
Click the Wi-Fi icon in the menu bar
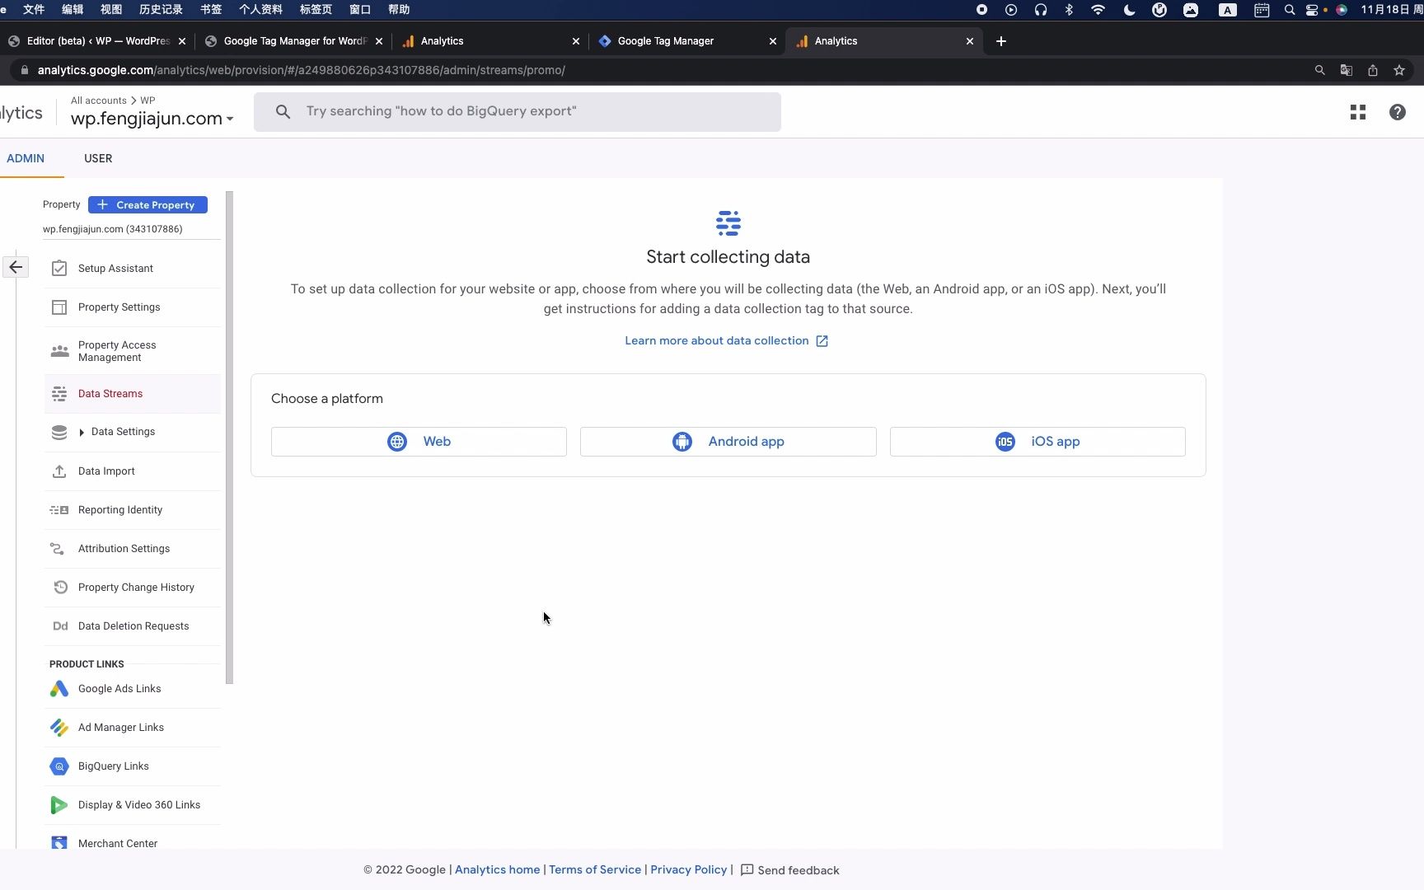point(1098,10)
